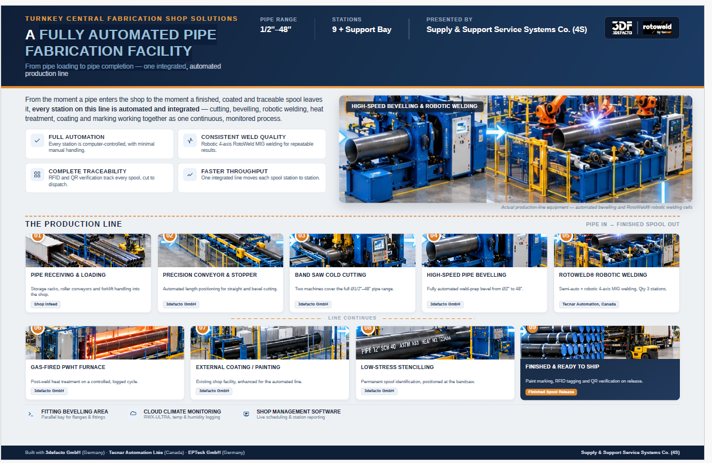Click station number 08 badge

[x=368, y=328]
